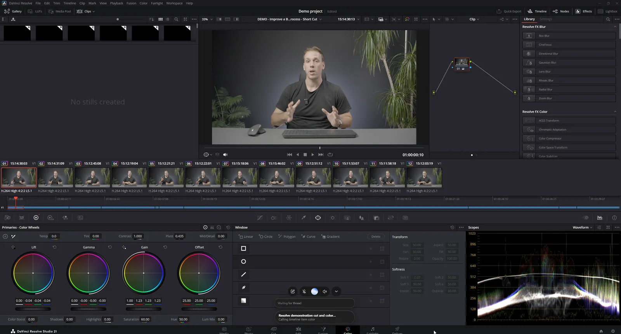The image size is (621, 334).
Task: Add a Polygon power window
Action: pyautogui.click(x=287, y=236)
